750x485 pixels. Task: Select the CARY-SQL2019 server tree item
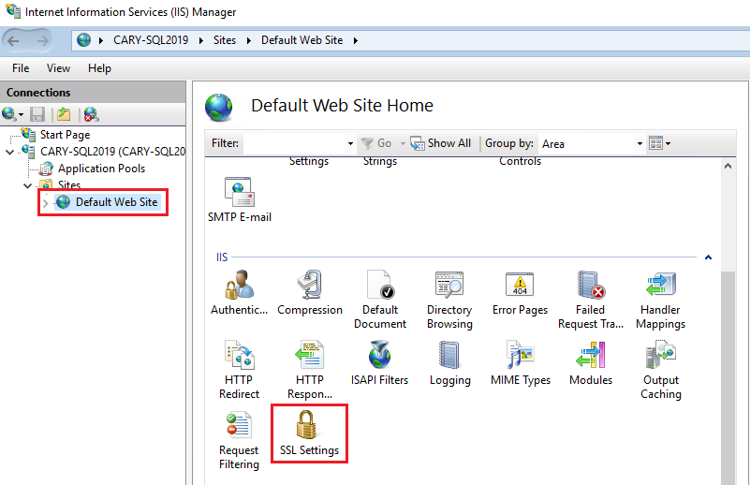[x=112, y=152]
